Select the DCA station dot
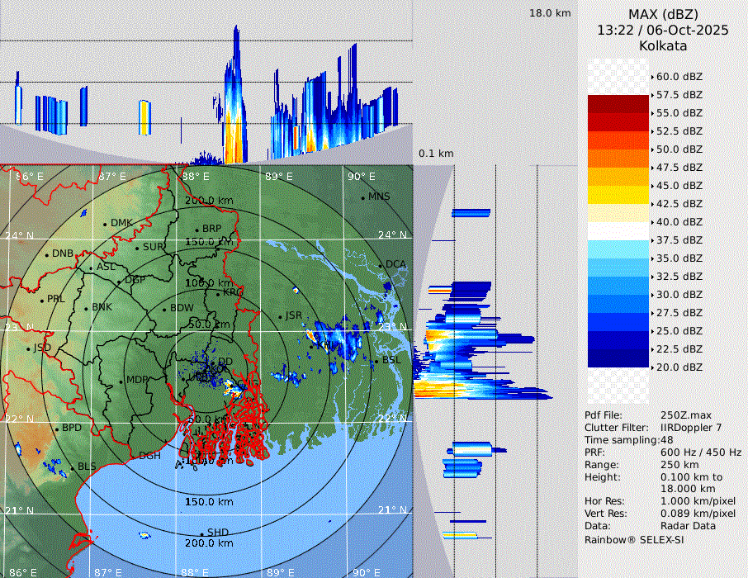Image resolution: width=748 pixels, height=578 pixels. [381, 265]
